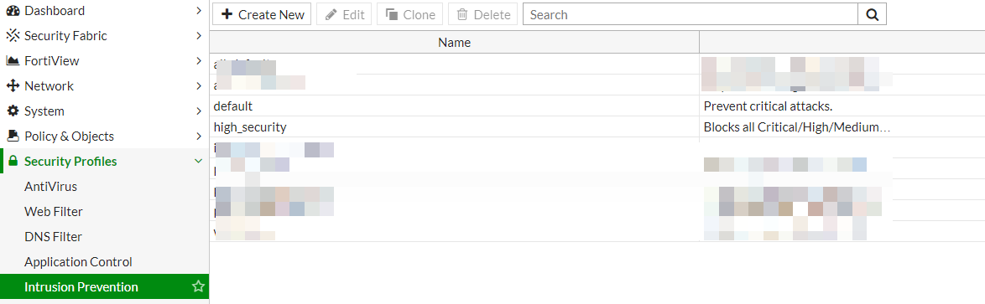985x304 pixels.
Task: Click the Network arrows icon
Action: pos(13,86)
